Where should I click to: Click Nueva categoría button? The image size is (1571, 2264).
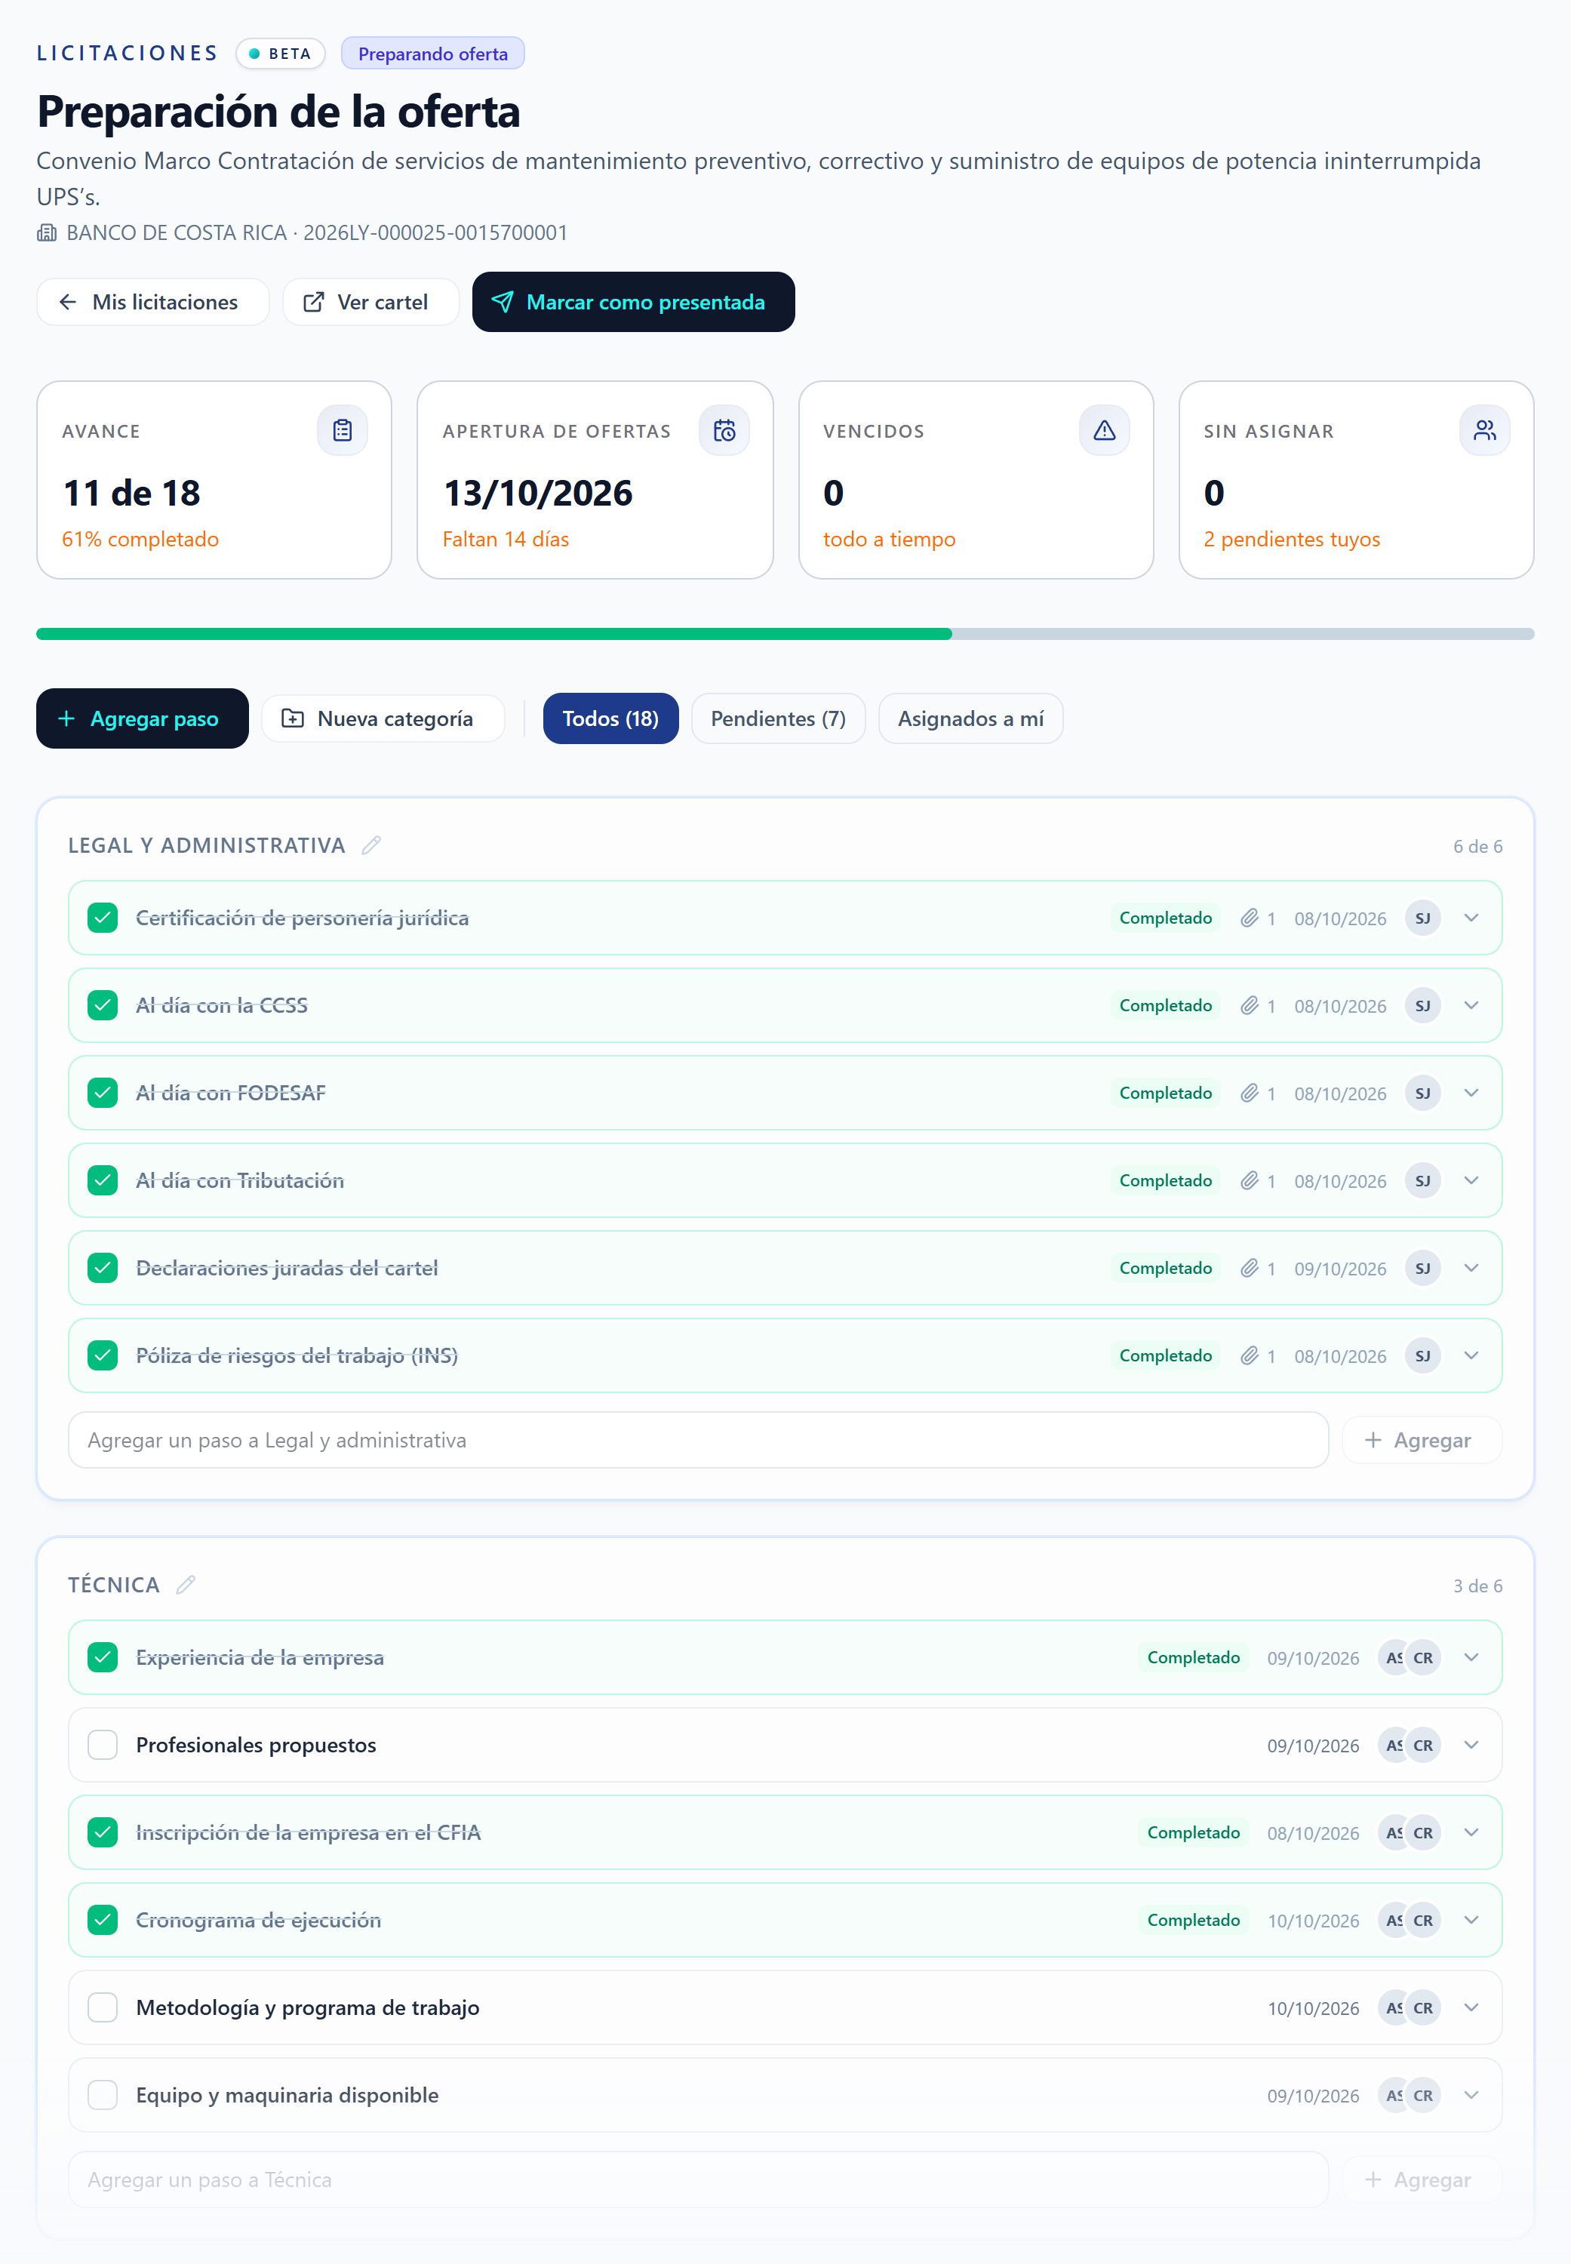click(382, 718)
